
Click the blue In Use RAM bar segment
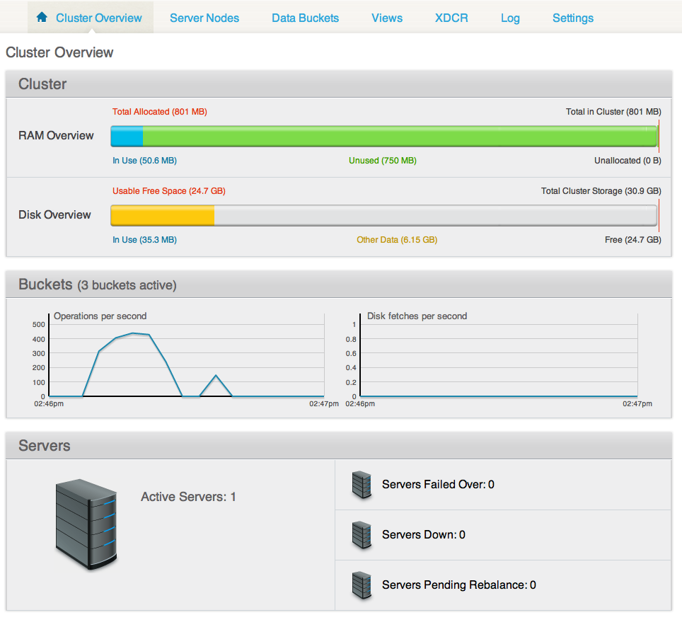(x=127, y=136)
